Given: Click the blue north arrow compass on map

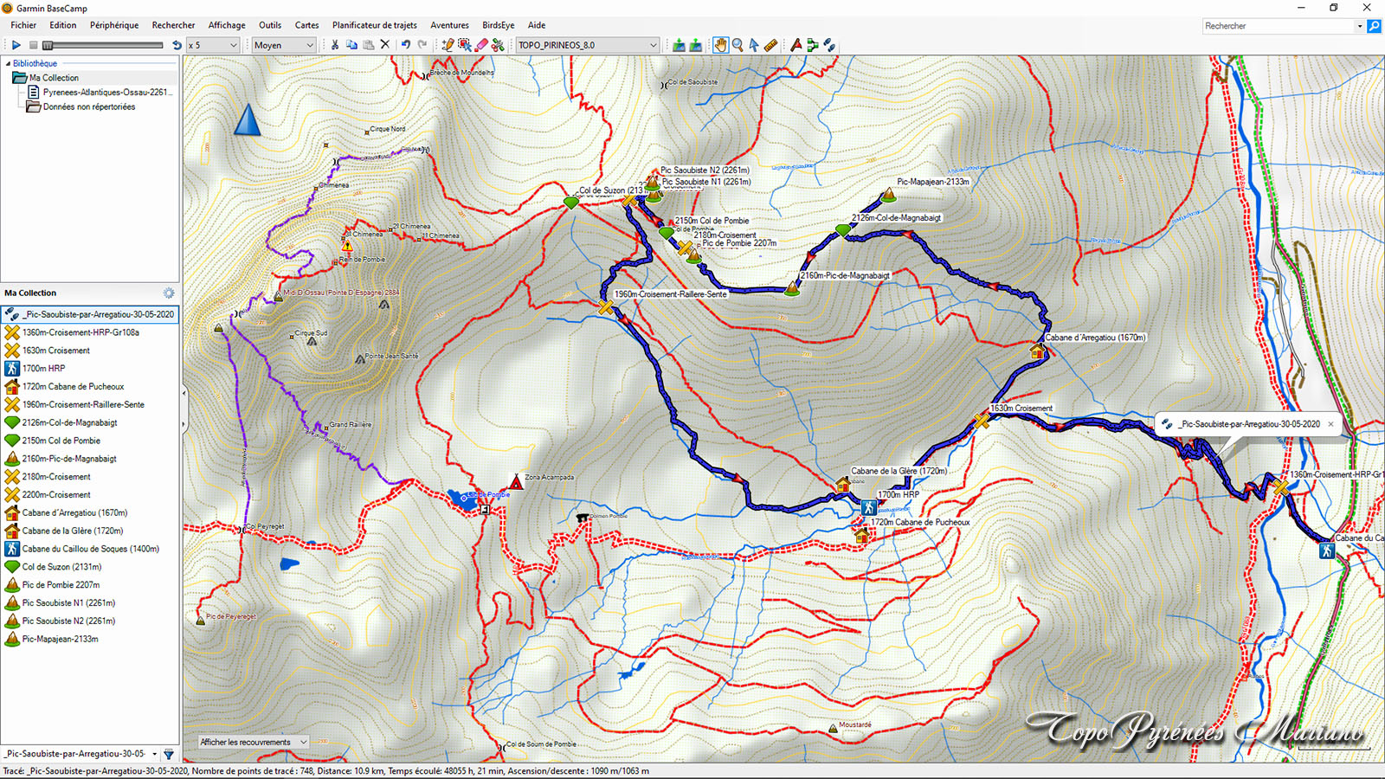Looking at the screenshot, I should click(248, 119).
